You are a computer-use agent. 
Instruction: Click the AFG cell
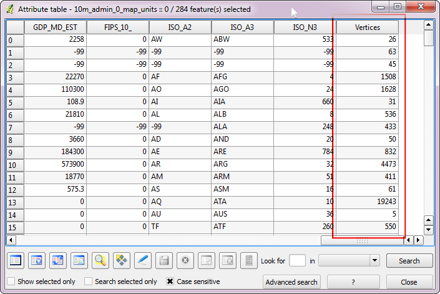pos(242,77)
